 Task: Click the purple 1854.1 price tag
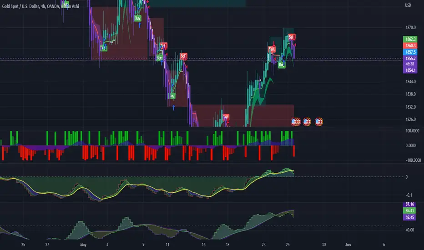click(410, 70)
